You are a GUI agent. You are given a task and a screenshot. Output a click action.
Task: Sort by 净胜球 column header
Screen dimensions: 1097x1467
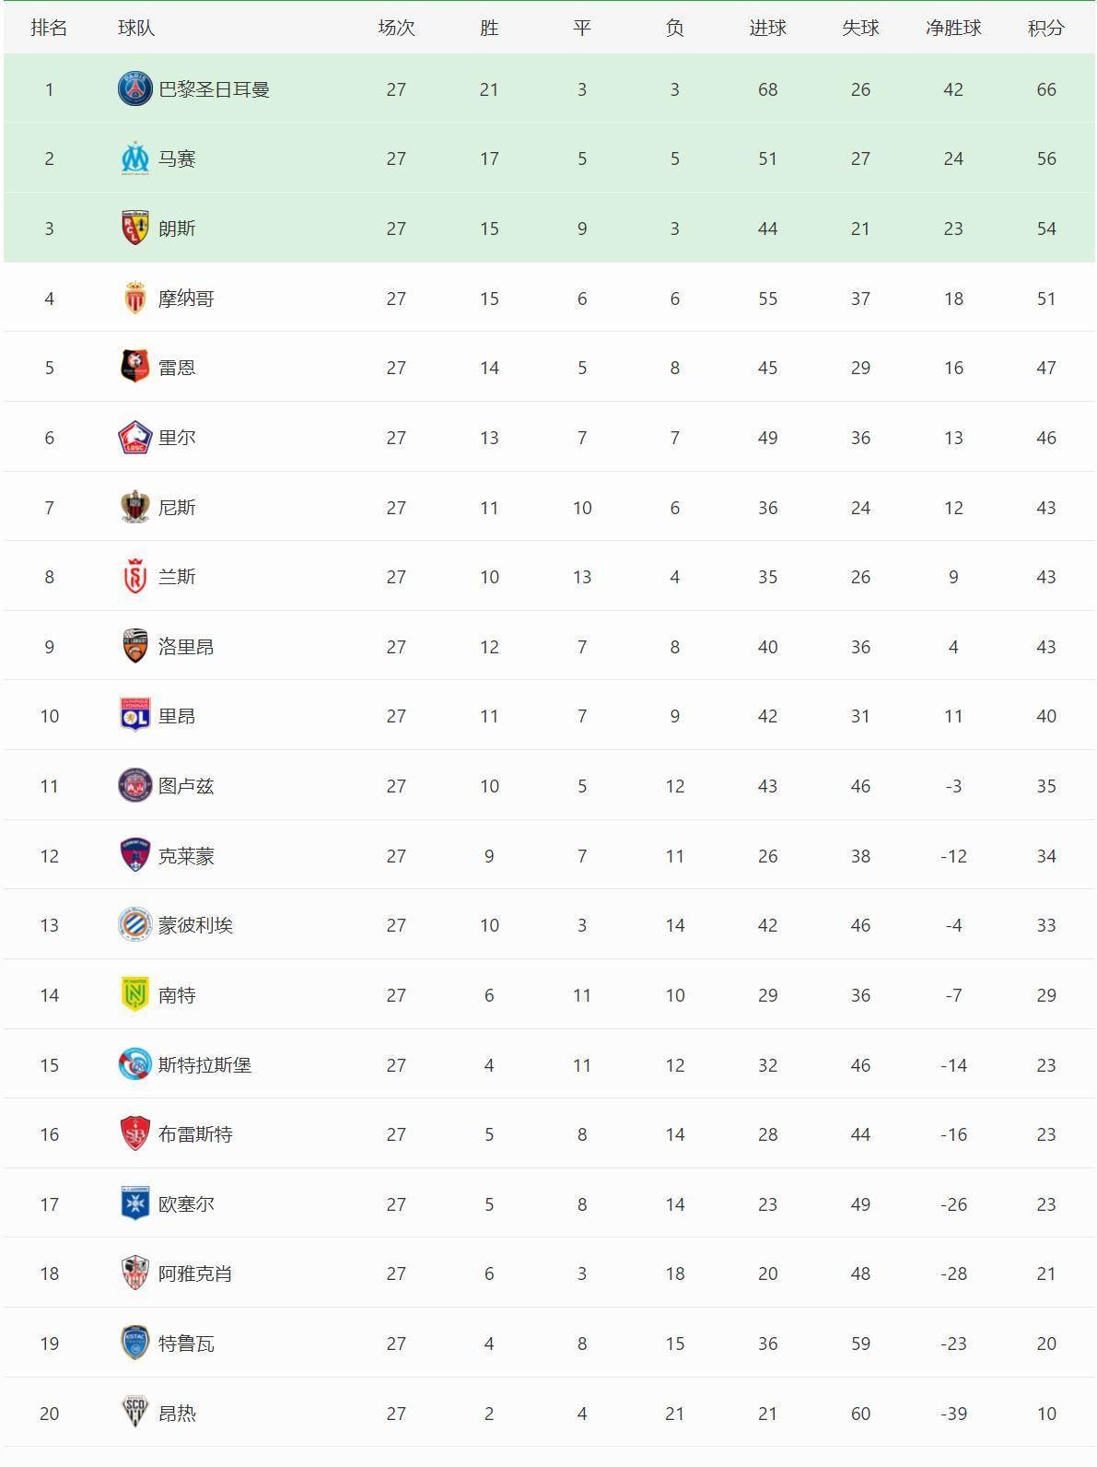pos(953,28)
